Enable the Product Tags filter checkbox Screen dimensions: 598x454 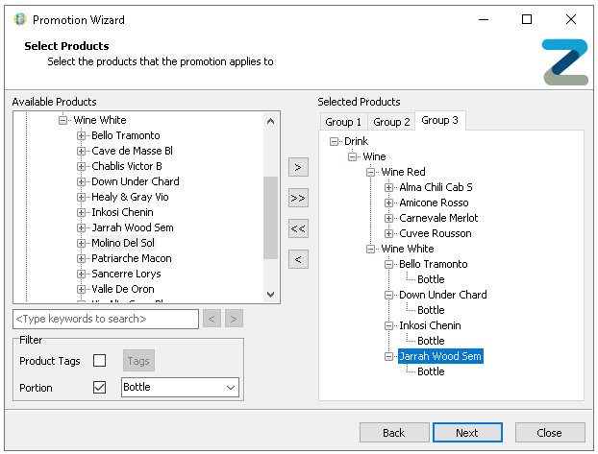tap(99, 361)
